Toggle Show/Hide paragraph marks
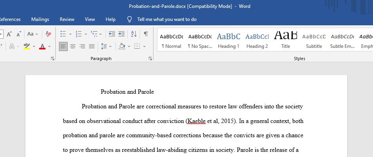Viewport: 373px width, 157px height. coord(146,34)
